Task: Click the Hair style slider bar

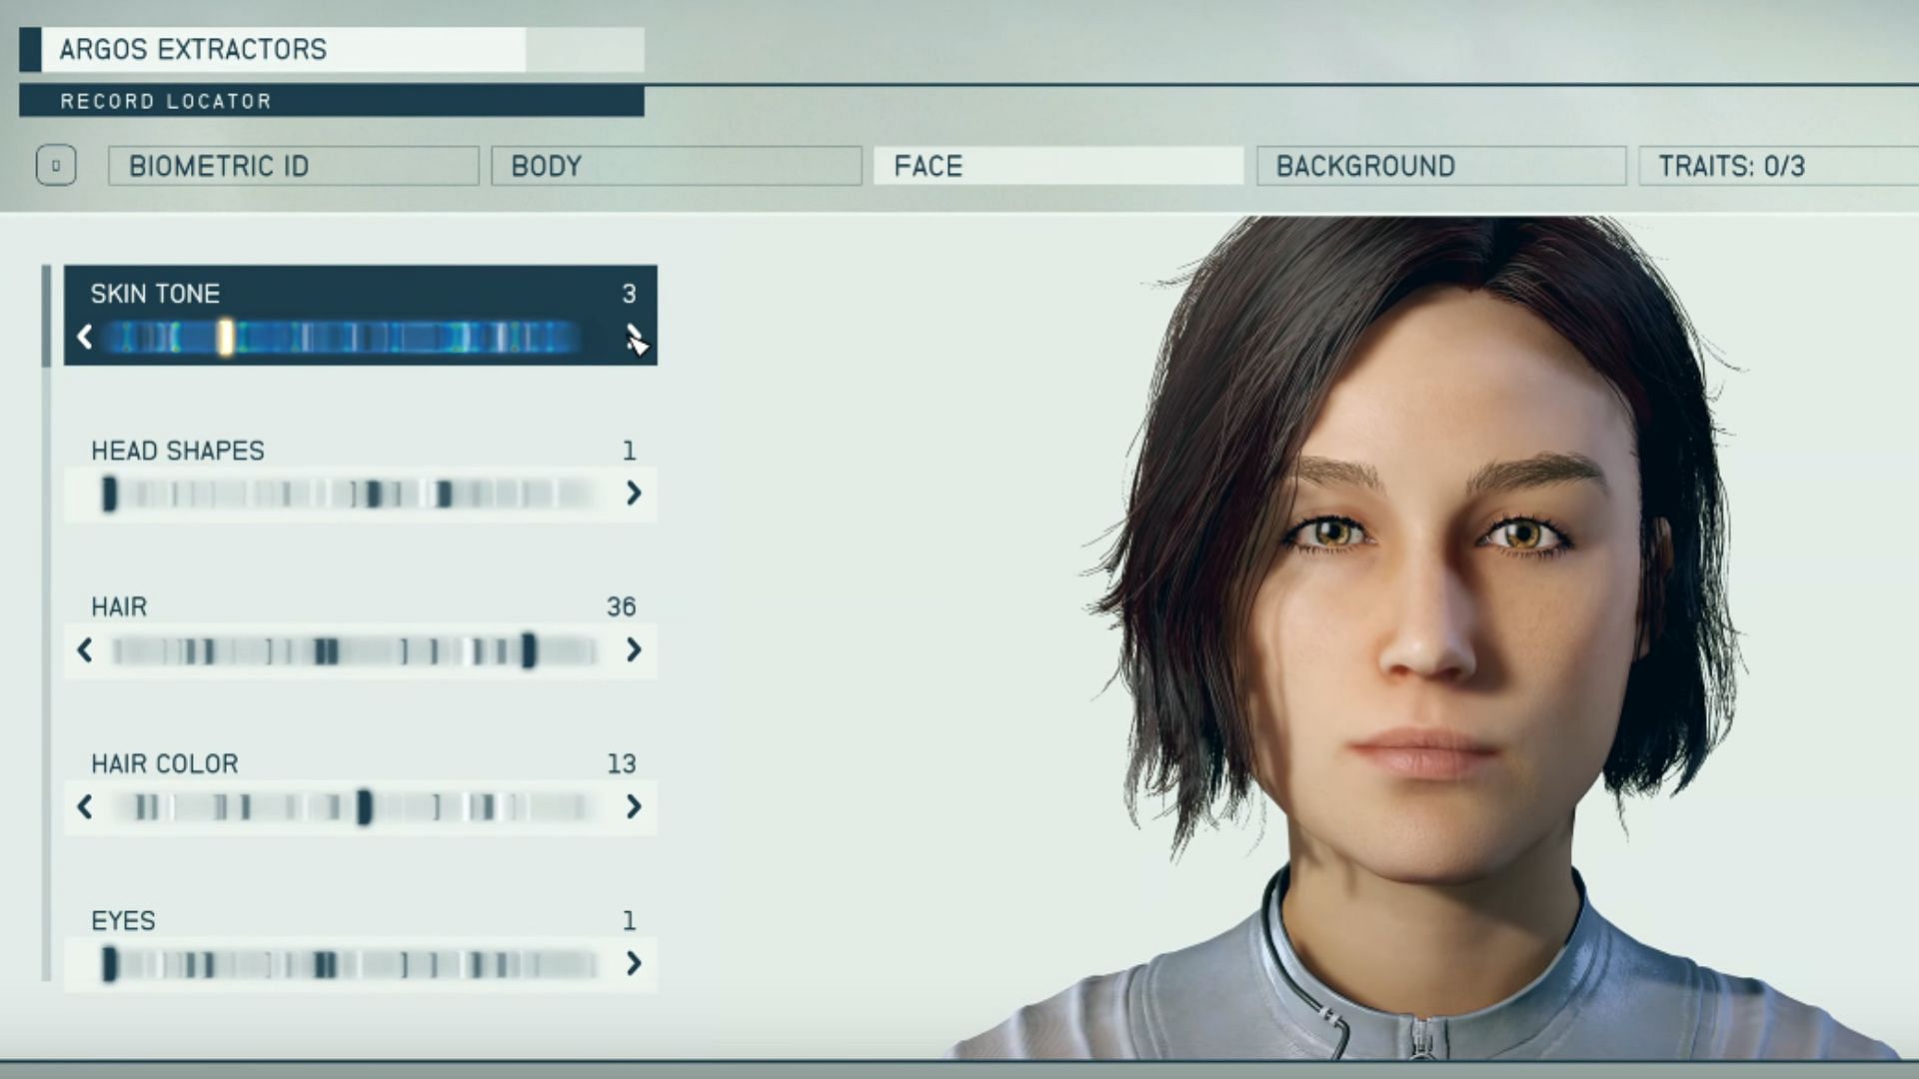Action: (x=353, y=651)
